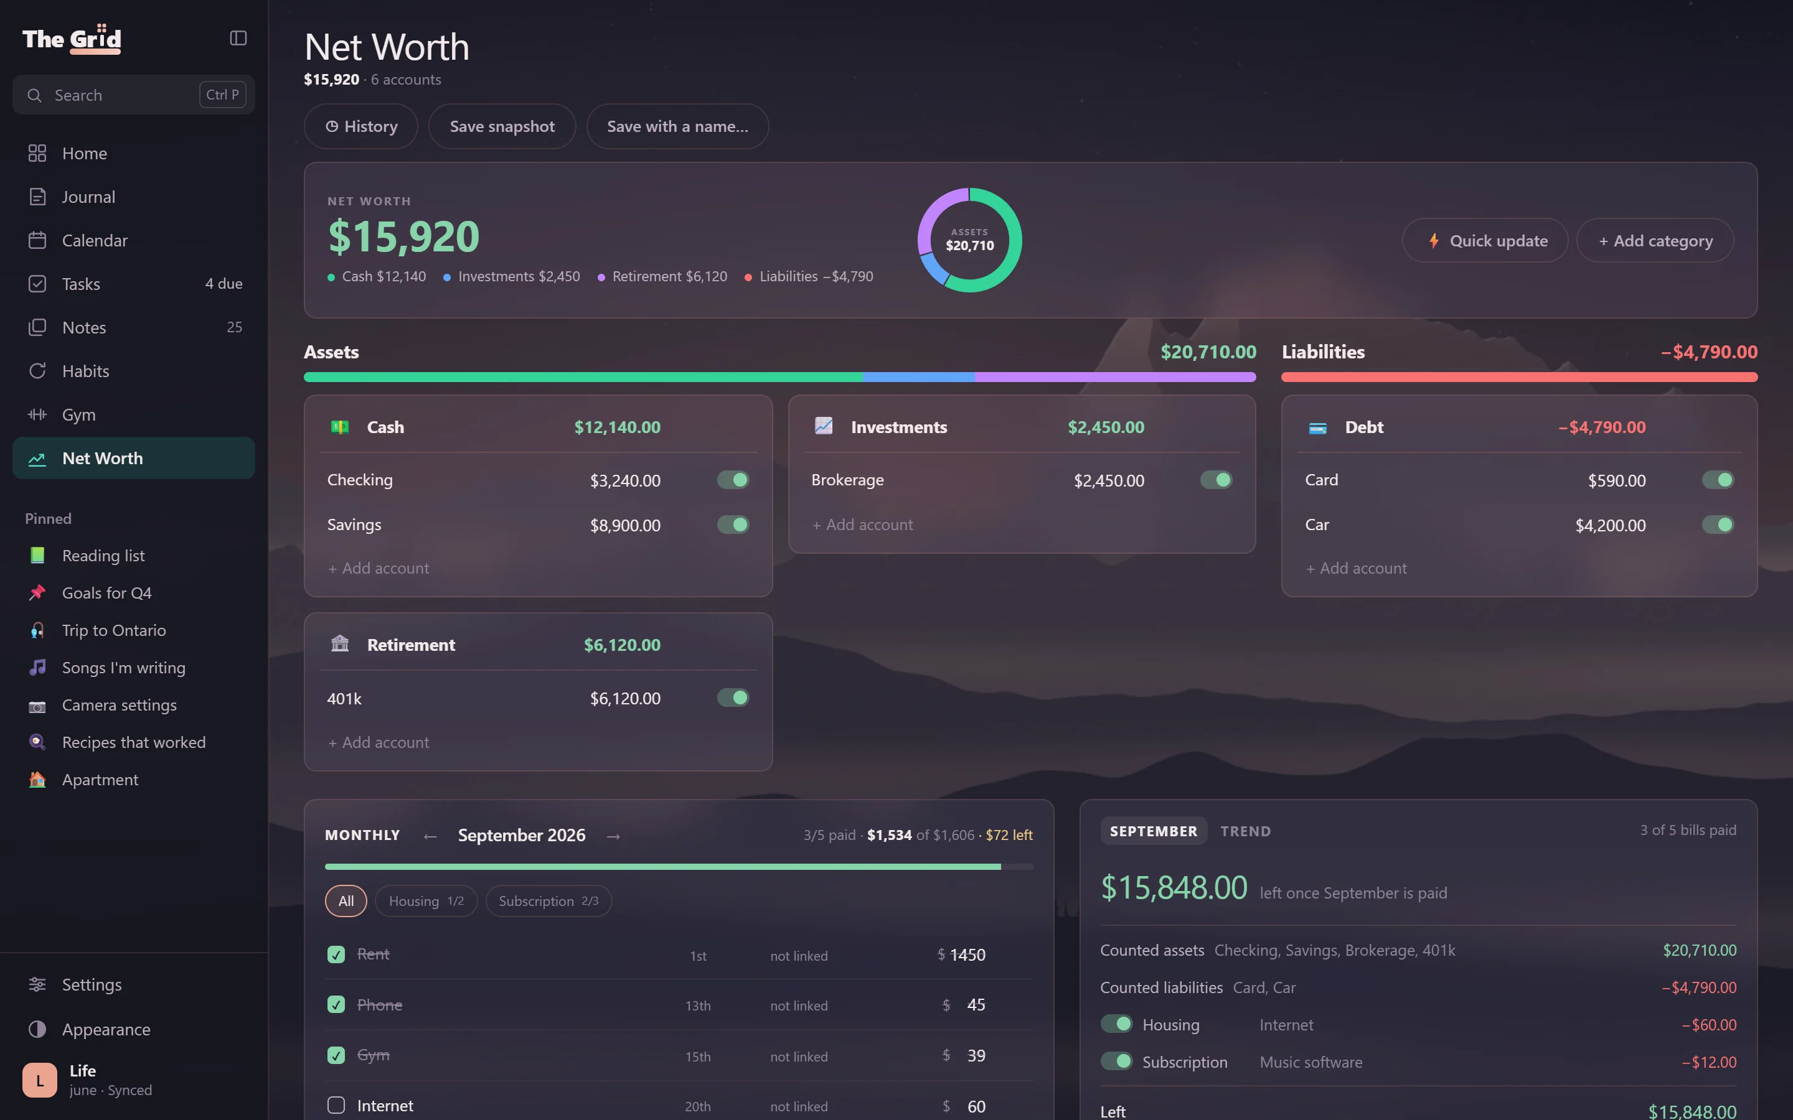Toggle the Savings account switch
Viewport: 1793px width, 1120px height.
[x=733, y=525]
